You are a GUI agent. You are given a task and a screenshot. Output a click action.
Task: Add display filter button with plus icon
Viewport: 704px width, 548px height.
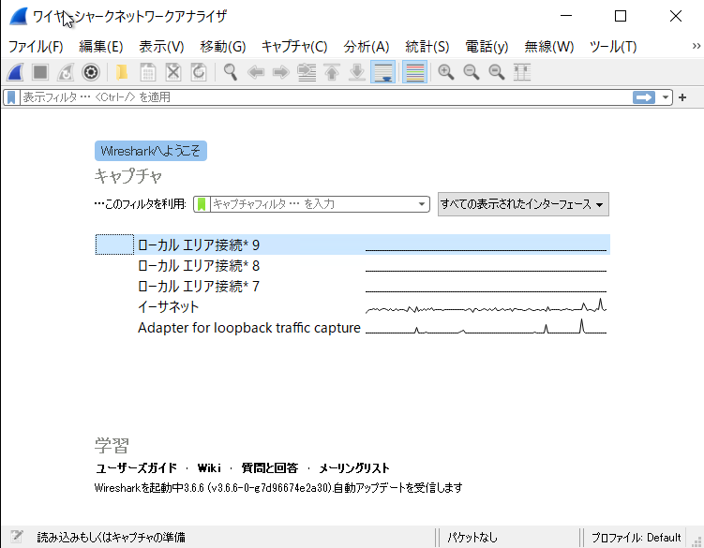pyautogui.click(x=682, y=97)
